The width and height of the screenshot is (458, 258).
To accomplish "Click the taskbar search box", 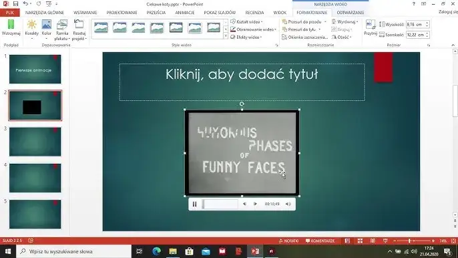I will click(74, 251).
